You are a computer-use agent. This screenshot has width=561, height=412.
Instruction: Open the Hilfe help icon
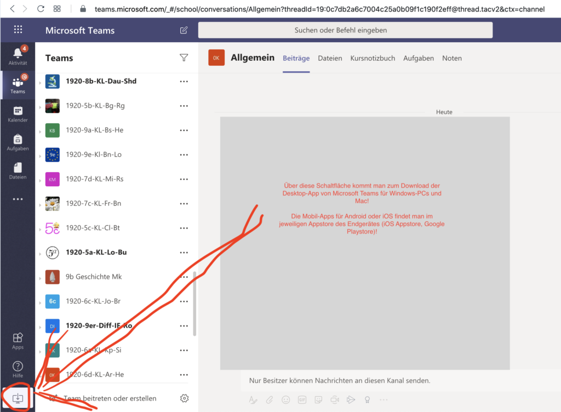point(18,369)
